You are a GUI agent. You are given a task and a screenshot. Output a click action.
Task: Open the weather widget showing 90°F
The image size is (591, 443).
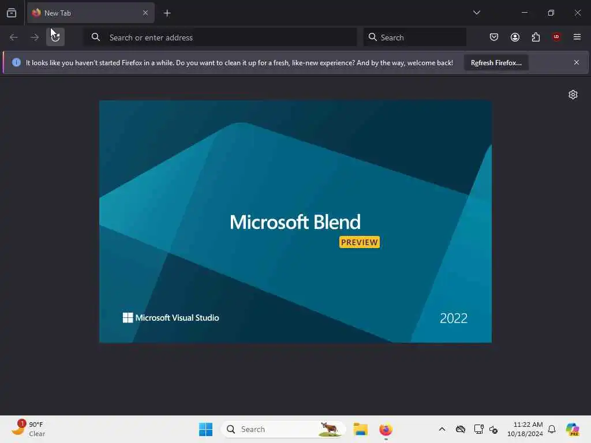(29, 429)
